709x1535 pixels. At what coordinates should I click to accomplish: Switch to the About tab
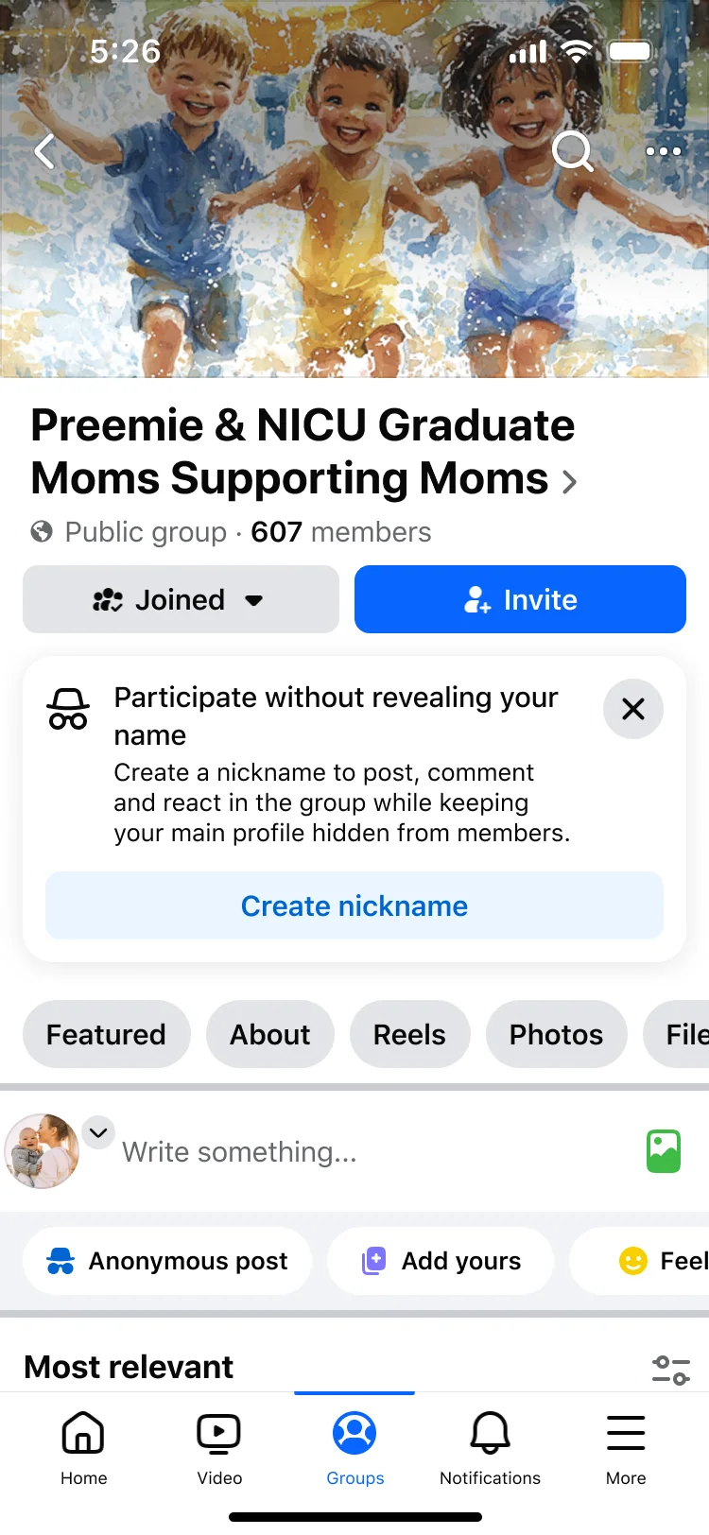coord(270,1034)
